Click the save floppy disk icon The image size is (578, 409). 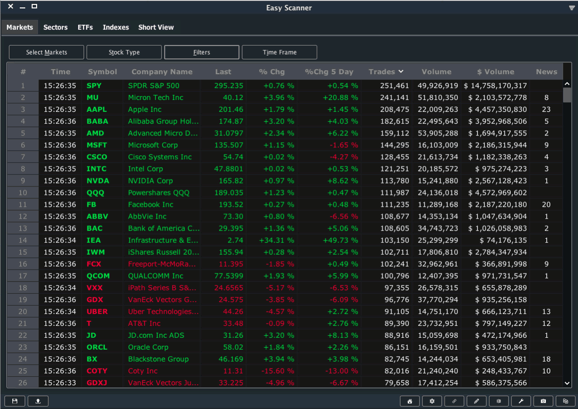15,401
